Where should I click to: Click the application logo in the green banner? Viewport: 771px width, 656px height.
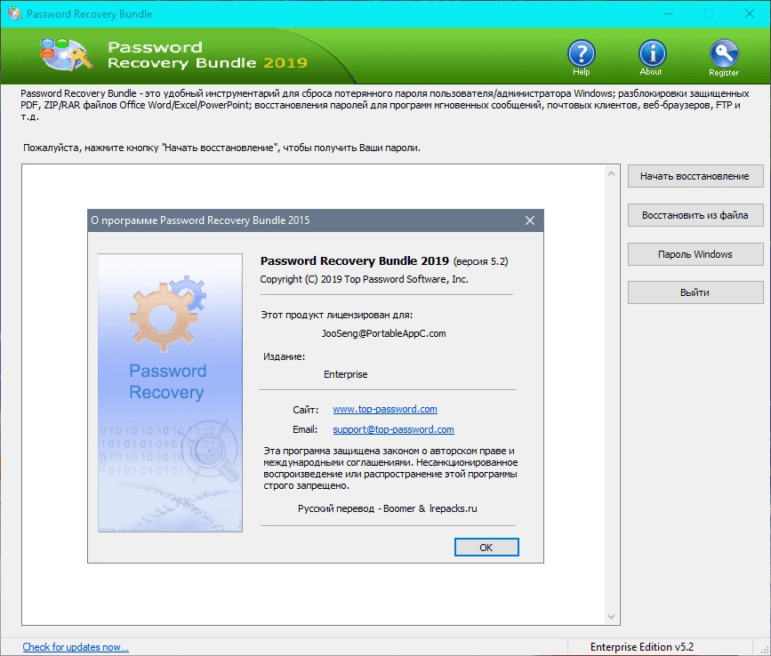tap(66, 54)
